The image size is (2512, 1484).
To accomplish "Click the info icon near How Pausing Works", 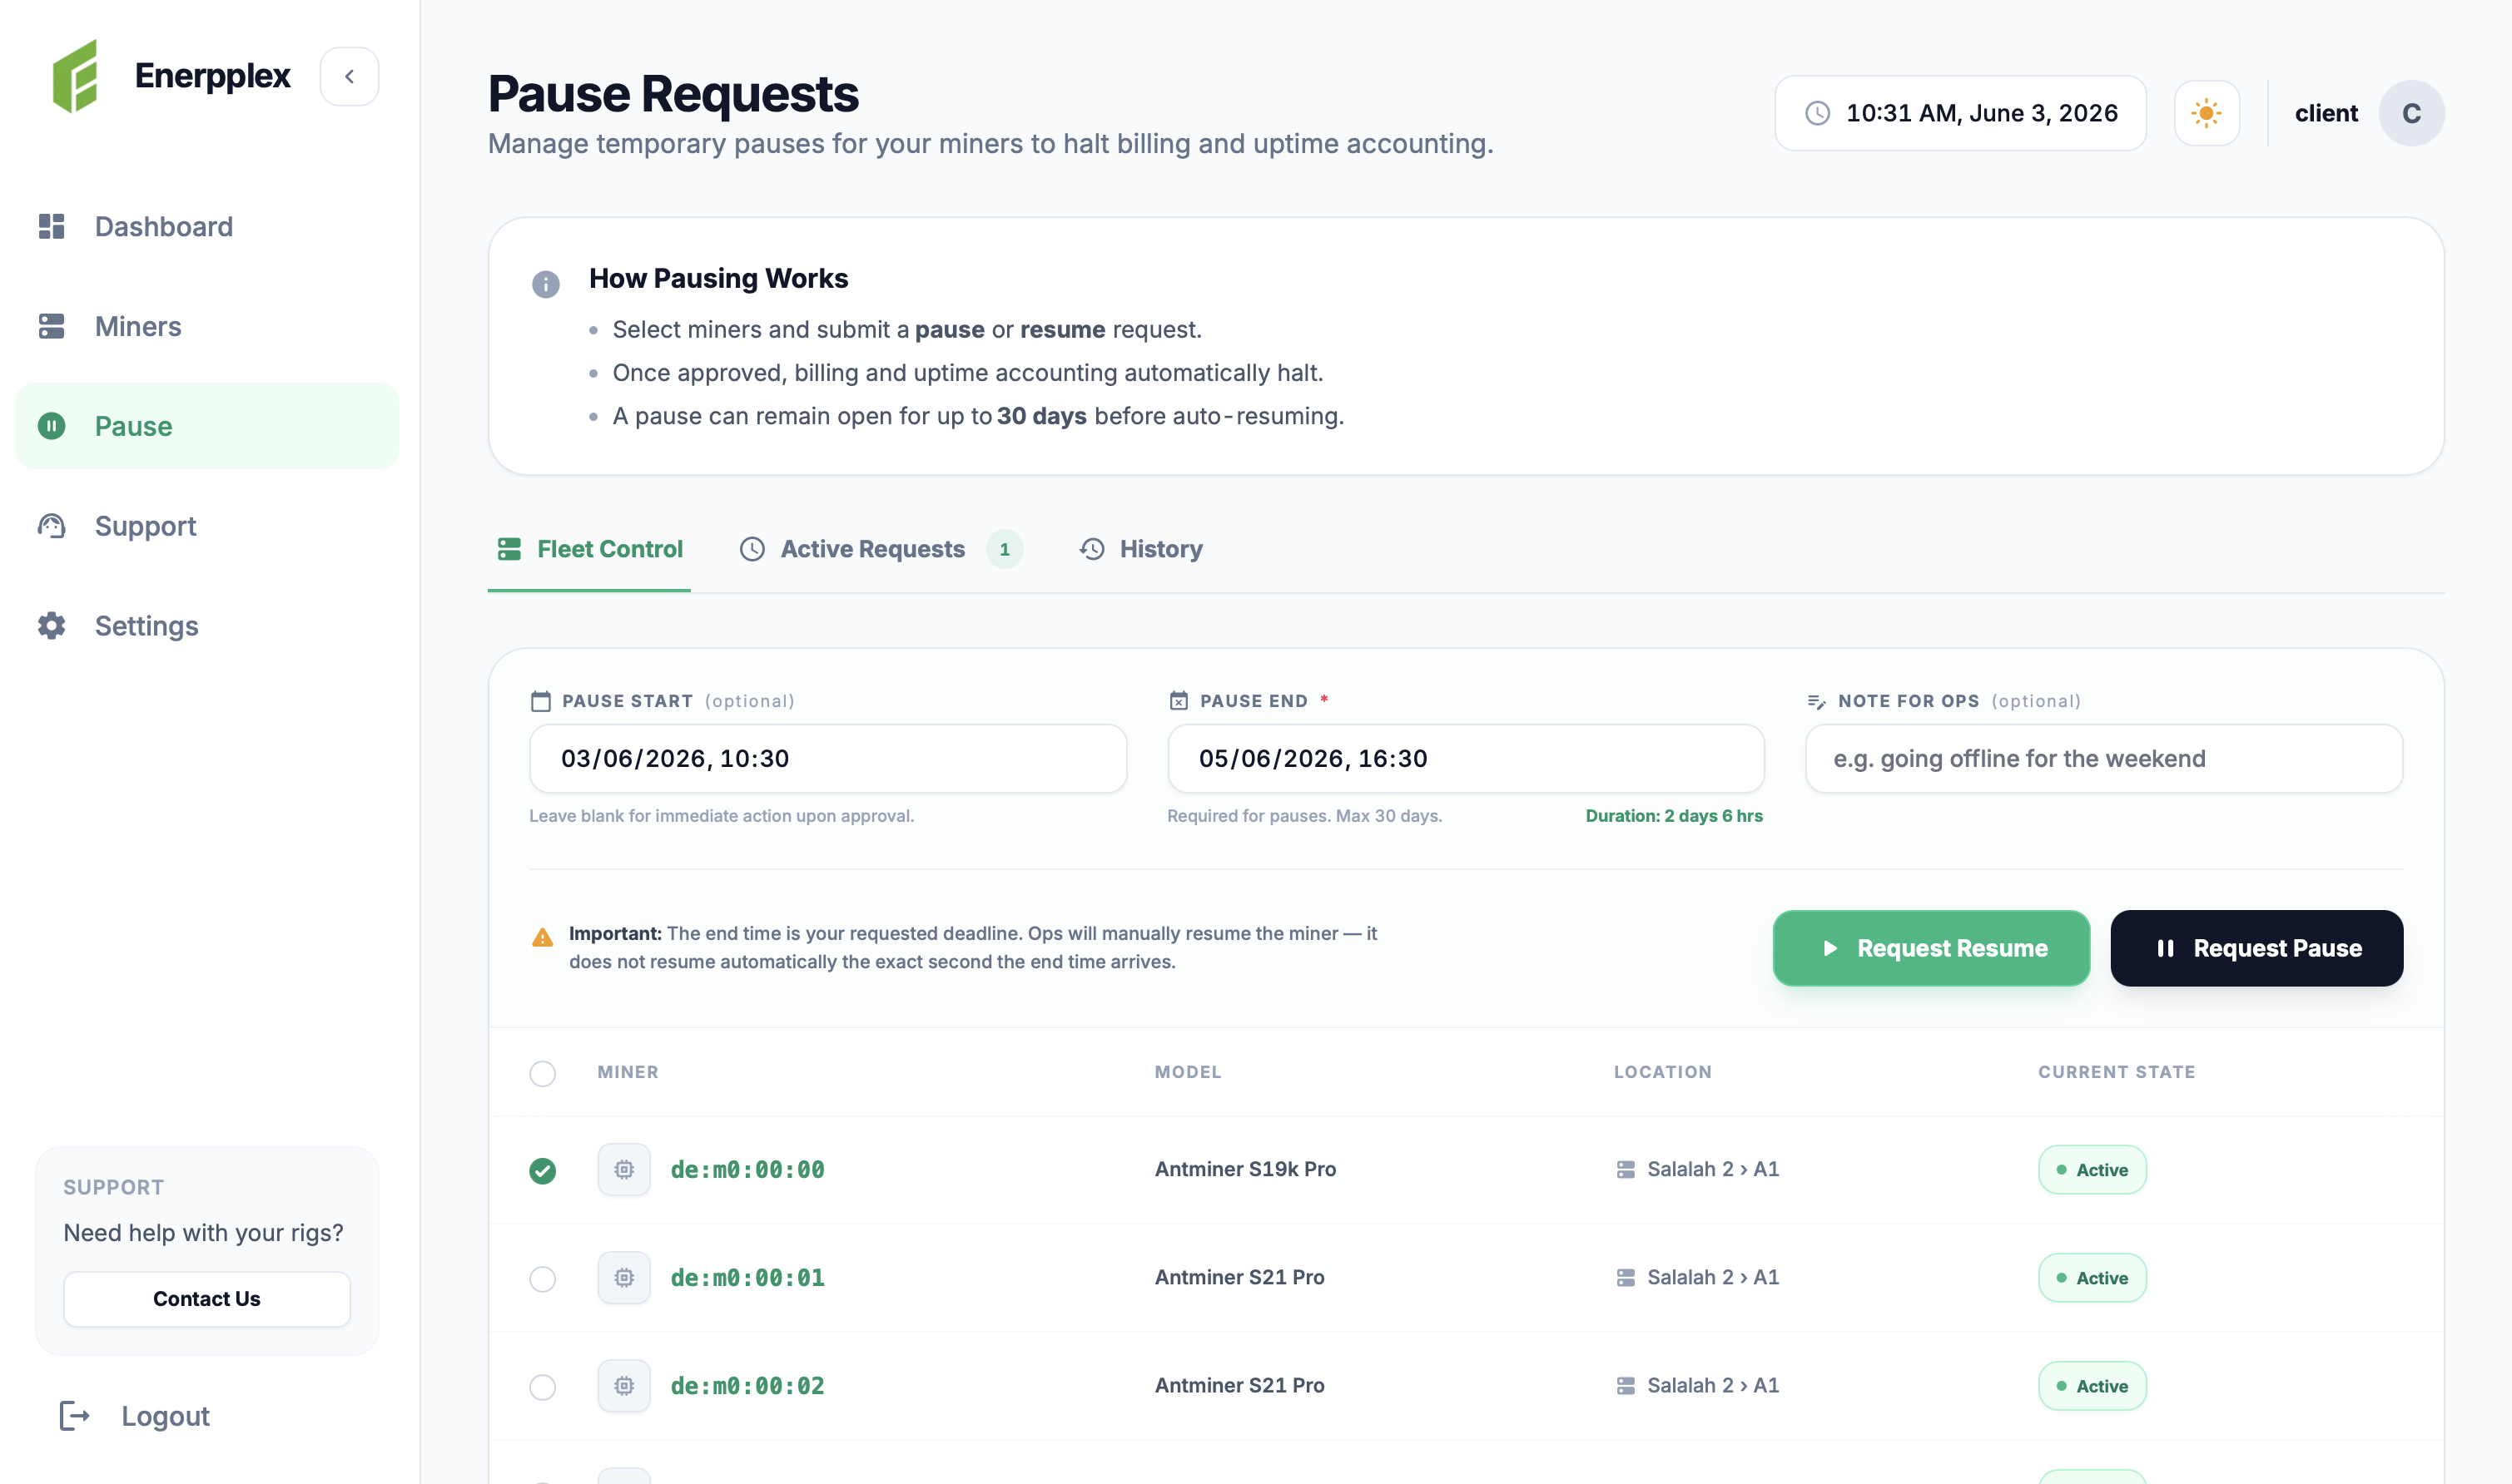I will coord(545,284).
